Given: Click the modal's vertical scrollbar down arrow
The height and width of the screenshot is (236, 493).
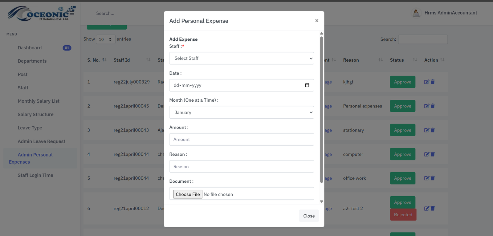Looking at the screenshot, I should click(321, 201).
